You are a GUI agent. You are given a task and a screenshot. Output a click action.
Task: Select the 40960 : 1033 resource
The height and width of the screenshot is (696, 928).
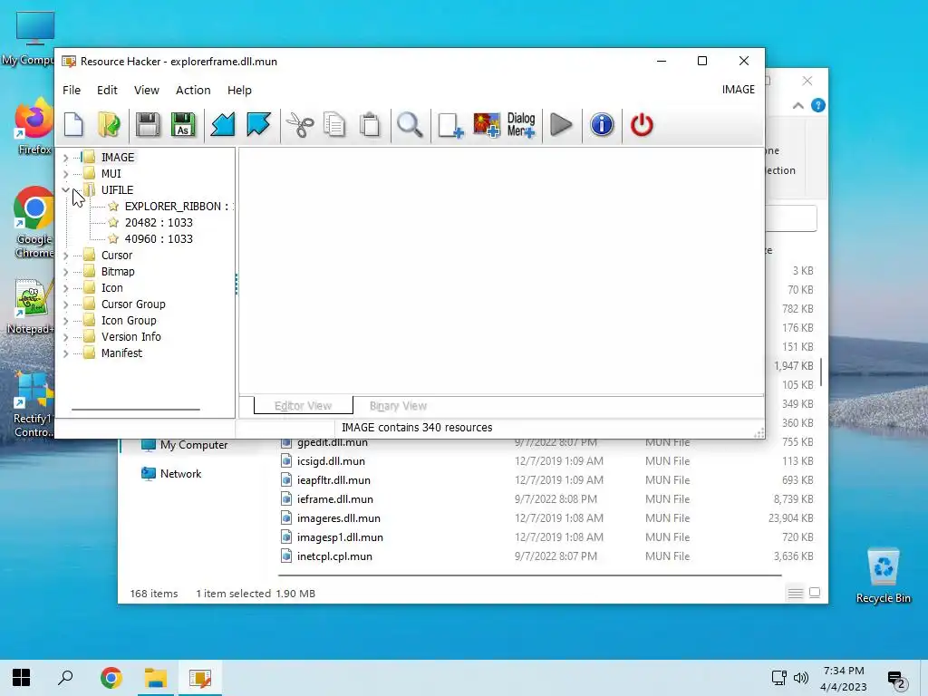159,239
